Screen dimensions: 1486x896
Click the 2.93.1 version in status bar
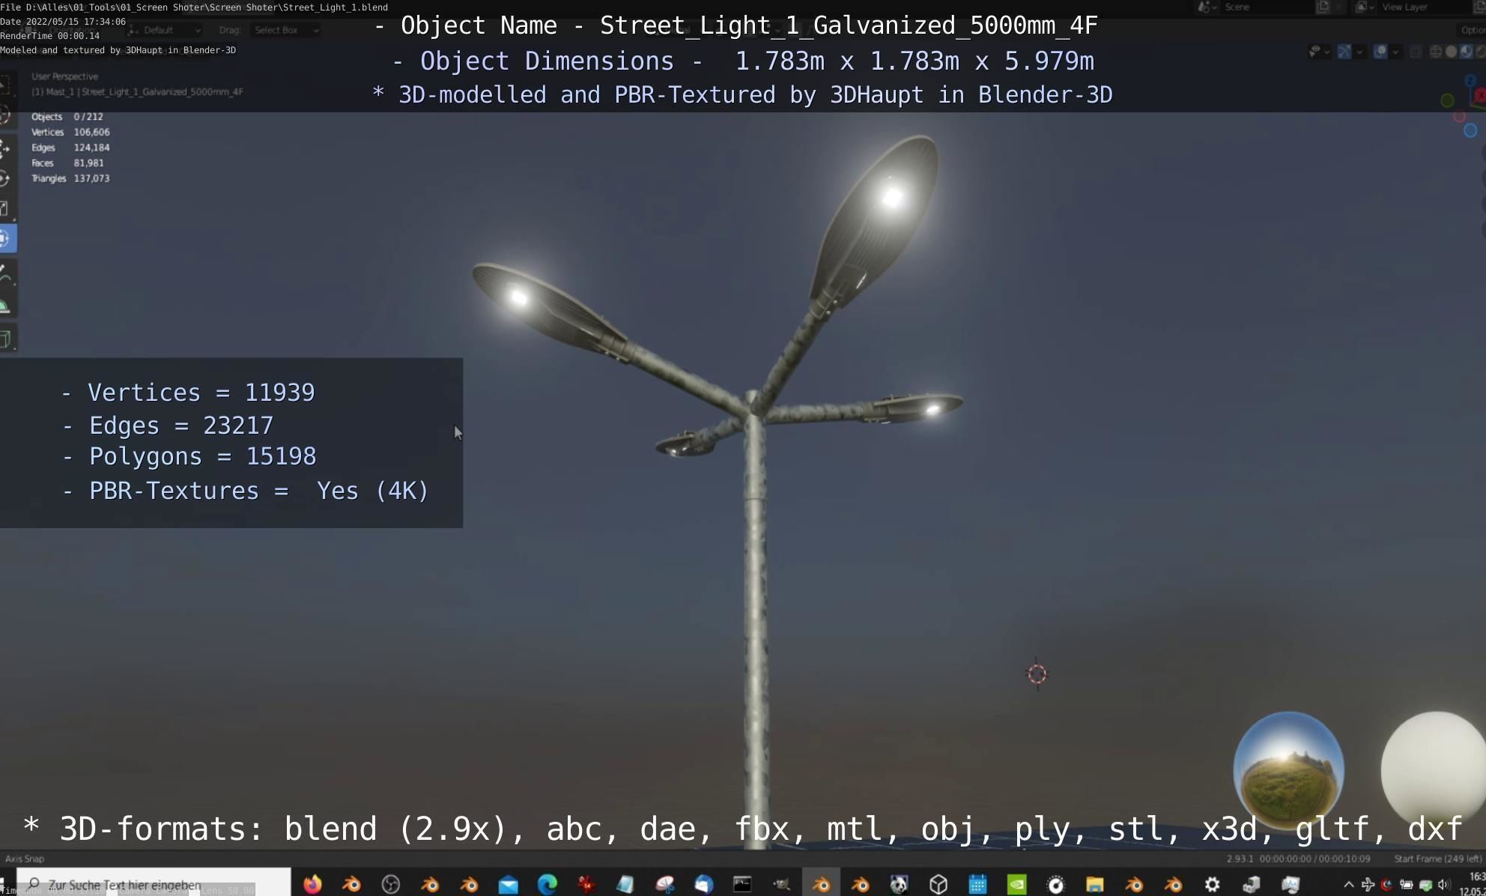pyautogui.click(x=1240, y=859)
